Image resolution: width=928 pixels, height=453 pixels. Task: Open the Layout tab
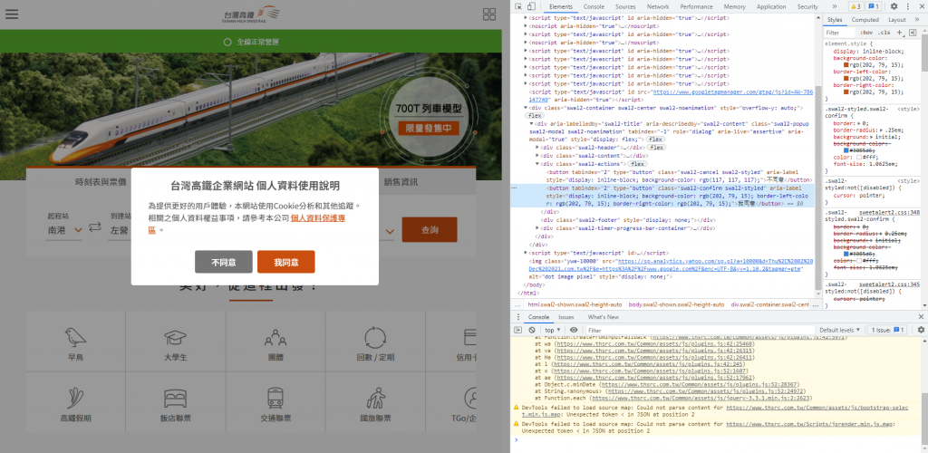896,20
